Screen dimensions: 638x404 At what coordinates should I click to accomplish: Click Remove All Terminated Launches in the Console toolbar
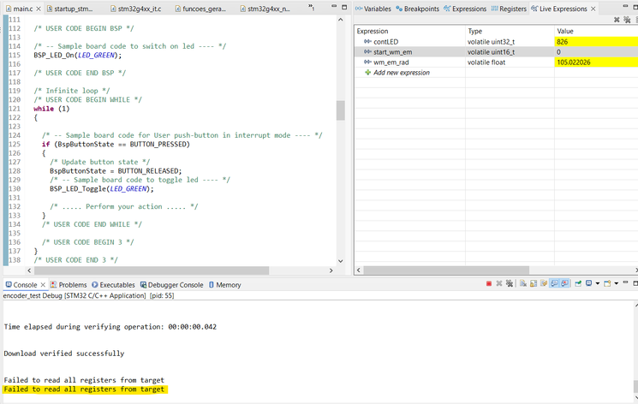(x=510, y=283)
